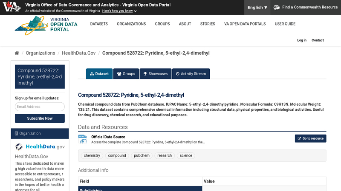This screenshot has width=341, height=191.
Task: Click the sidebar Compound 528722 title box
Action: tap(40, 77)
